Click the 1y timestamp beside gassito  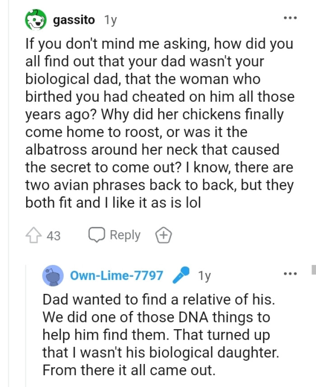pyautogui.click(x=110, y=20)
